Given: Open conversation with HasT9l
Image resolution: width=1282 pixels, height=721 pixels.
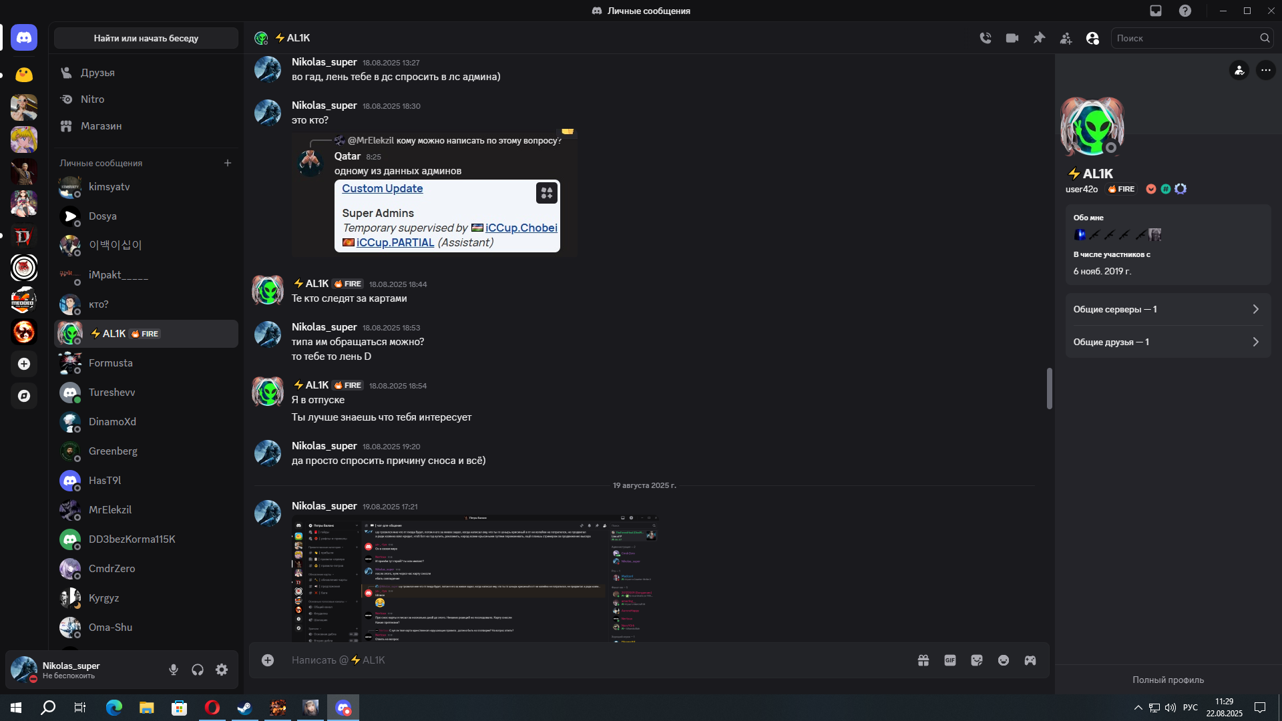Looking at the screenshot, I should tap(146, 481).
